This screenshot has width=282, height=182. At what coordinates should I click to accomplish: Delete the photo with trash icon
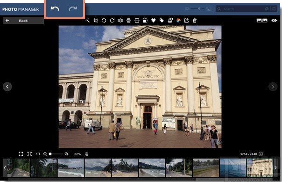pos(195,21)
